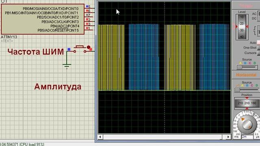Image resolution: width=260 pixels, height=146 pixels.
Task: Click the PB1/MISO/INT0/AIN1 pin label
Action: point(41,13)
